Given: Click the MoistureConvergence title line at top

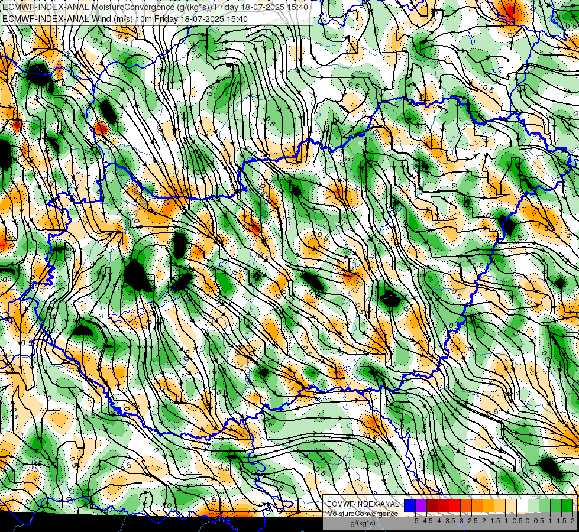Looking at the screenshot, I should (x=155, y=7).
